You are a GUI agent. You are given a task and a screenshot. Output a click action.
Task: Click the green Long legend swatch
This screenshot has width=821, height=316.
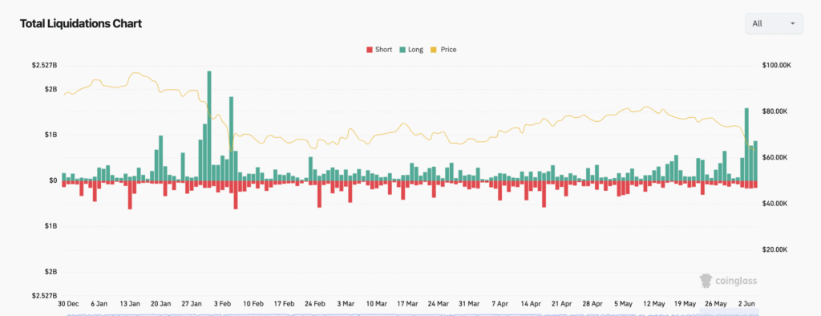pyautogui.click(x=402, y=50)
